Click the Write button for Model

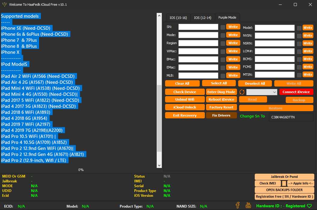click(308, 28)
